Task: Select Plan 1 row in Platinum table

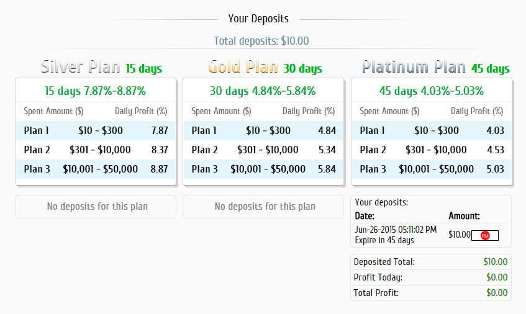Action: 432,131
